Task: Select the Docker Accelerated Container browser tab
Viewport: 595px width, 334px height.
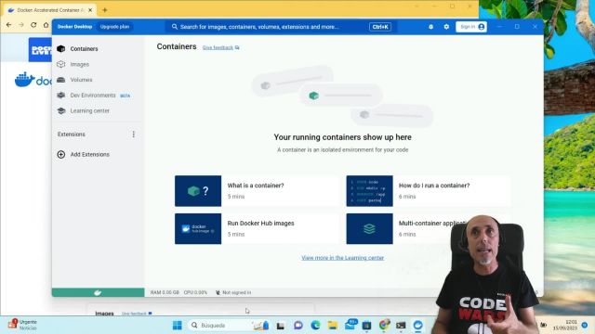Action: (x=49, y=10)
